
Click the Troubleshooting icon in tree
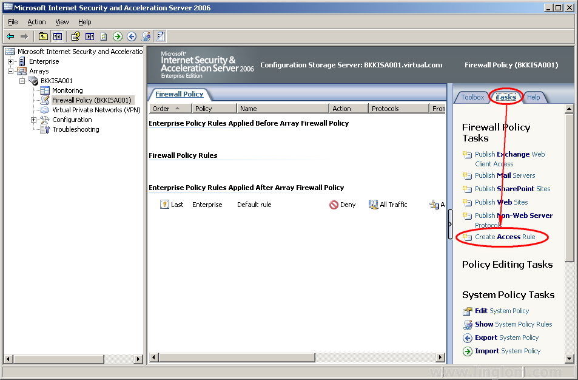click(45, 129)
